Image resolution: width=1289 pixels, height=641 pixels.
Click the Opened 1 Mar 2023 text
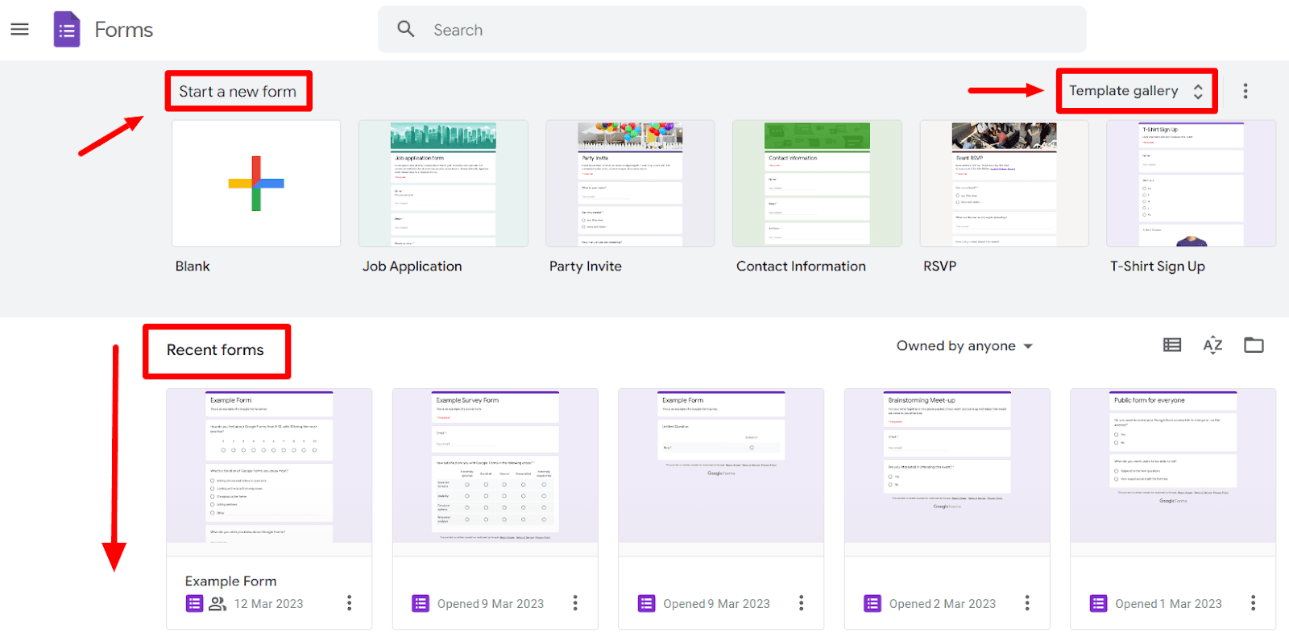click(1168, 604)
